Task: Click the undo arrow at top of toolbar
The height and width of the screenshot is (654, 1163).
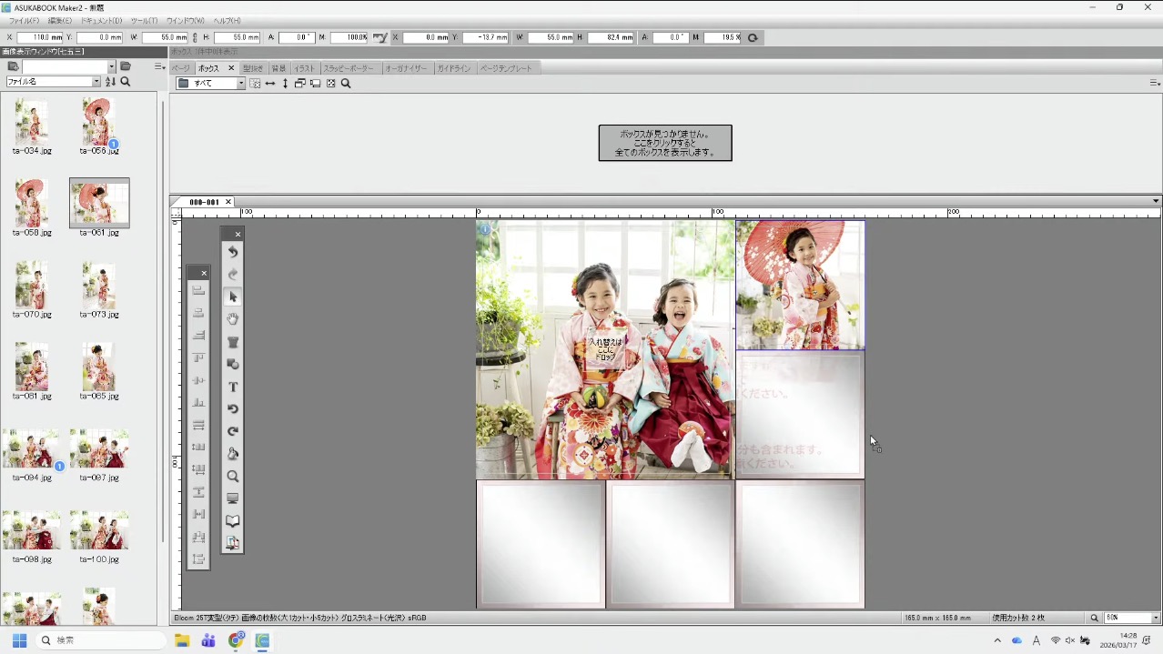Action: pyautogui.click(x=233, y=252)
